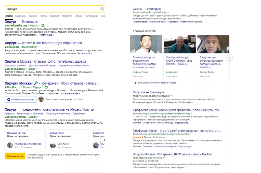Open the Эфир tab
Screen dimensions: 261x173
point(78,16)
